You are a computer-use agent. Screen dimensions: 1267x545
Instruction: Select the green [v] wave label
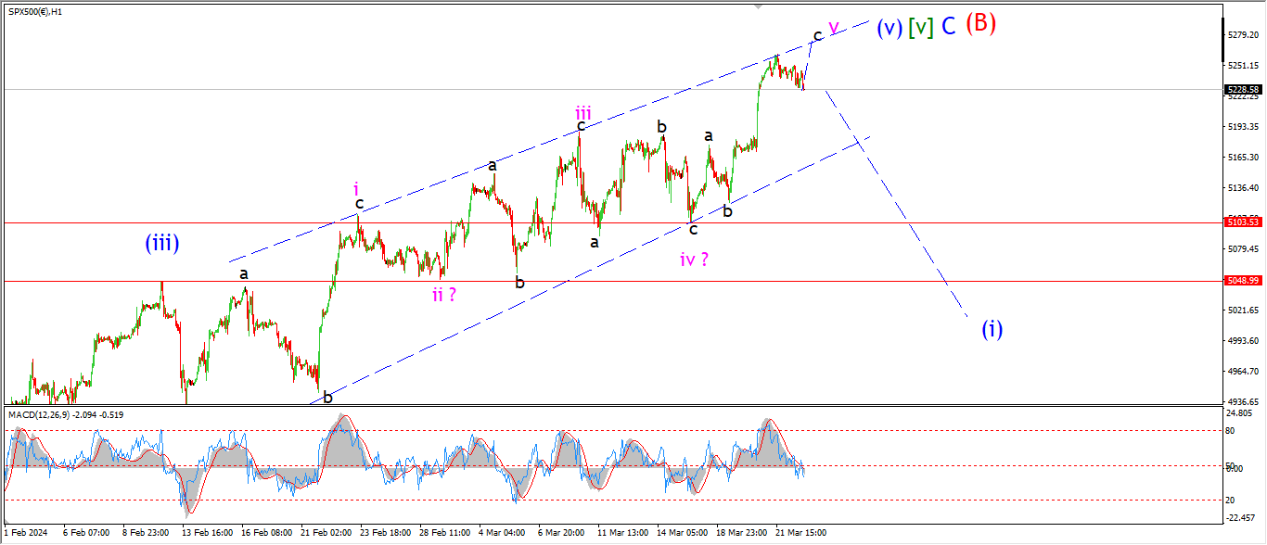coord(920,28)
